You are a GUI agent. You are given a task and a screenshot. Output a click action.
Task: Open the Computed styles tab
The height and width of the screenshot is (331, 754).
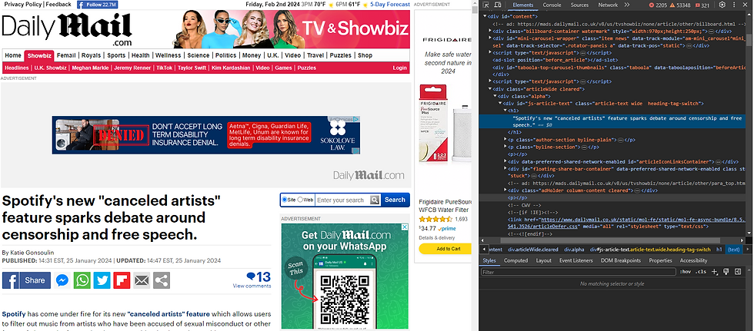pyautogui.click(x=516, y=260)
